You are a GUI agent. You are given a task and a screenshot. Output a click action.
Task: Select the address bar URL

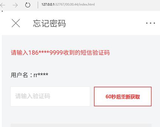point(68,4)
